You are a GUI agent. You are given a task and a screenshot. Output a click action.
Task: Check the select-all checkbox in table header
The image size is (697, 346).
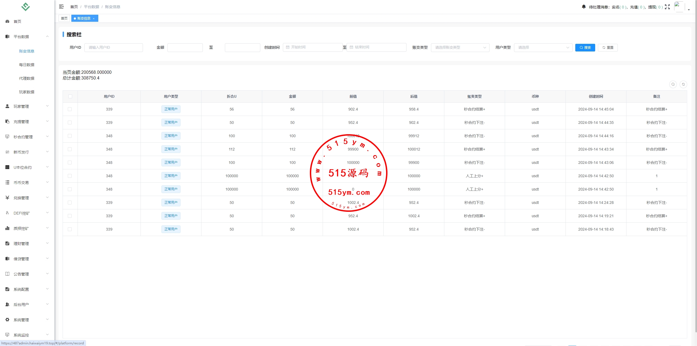click(x=70, y=96)
